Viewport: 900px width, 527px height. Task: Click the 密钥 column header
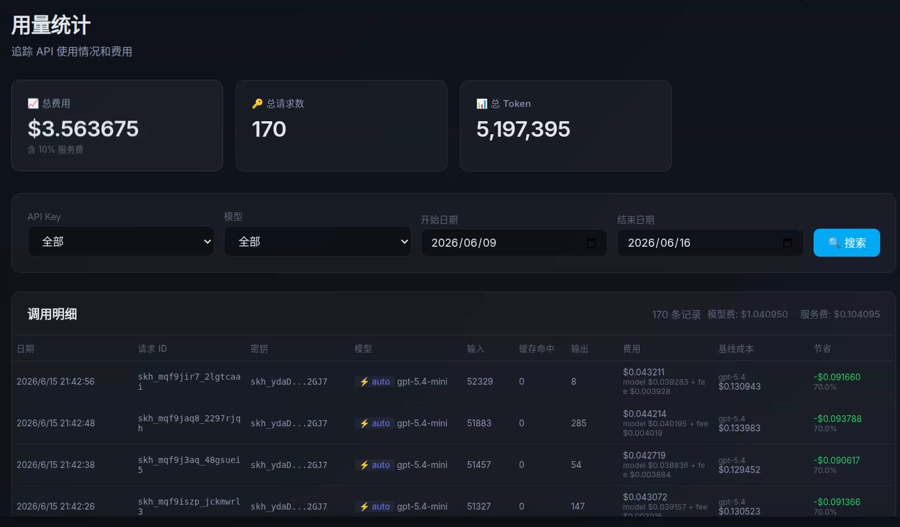click(259, 349)
